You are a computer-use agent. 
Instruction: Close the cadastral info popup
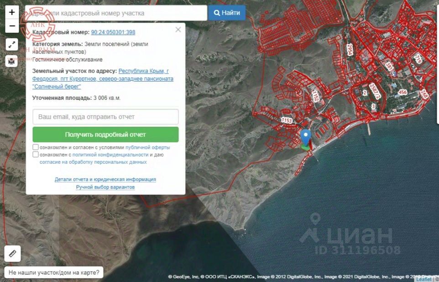pyautogui.click(x=178, y=30)
